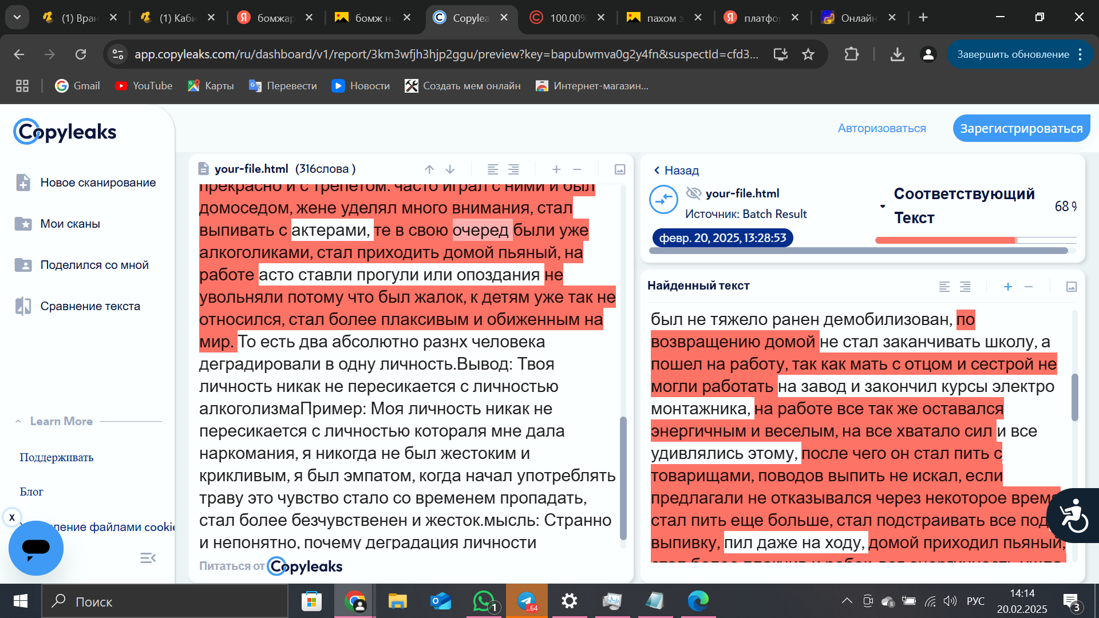Align source text right in your-file panel
The width and height of the screenshot is (1099, 618).
tap(513, 169)
